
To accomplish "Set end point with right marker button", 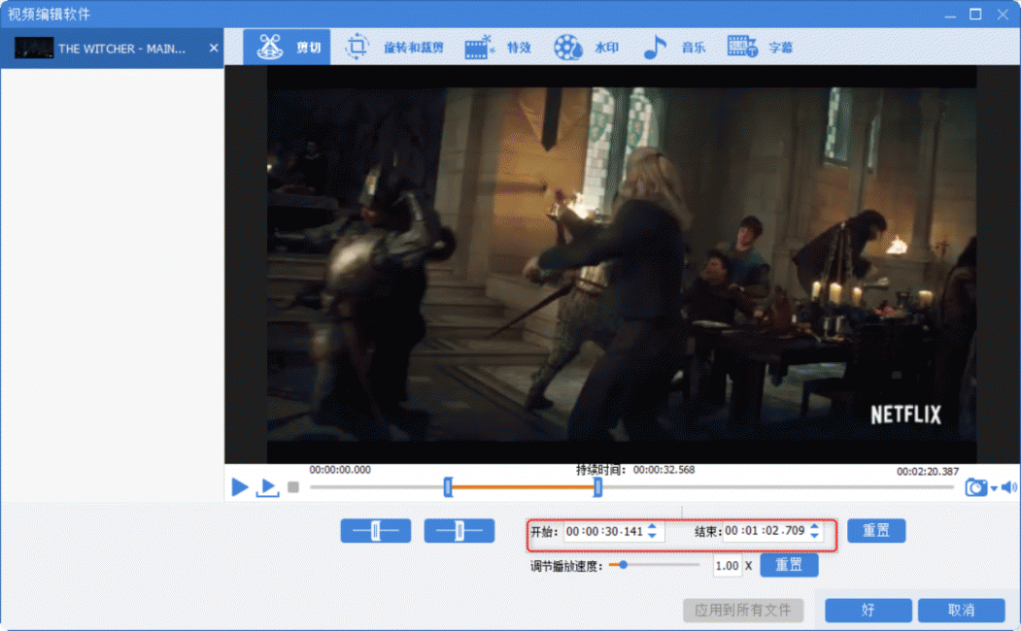I will [459, 531].
